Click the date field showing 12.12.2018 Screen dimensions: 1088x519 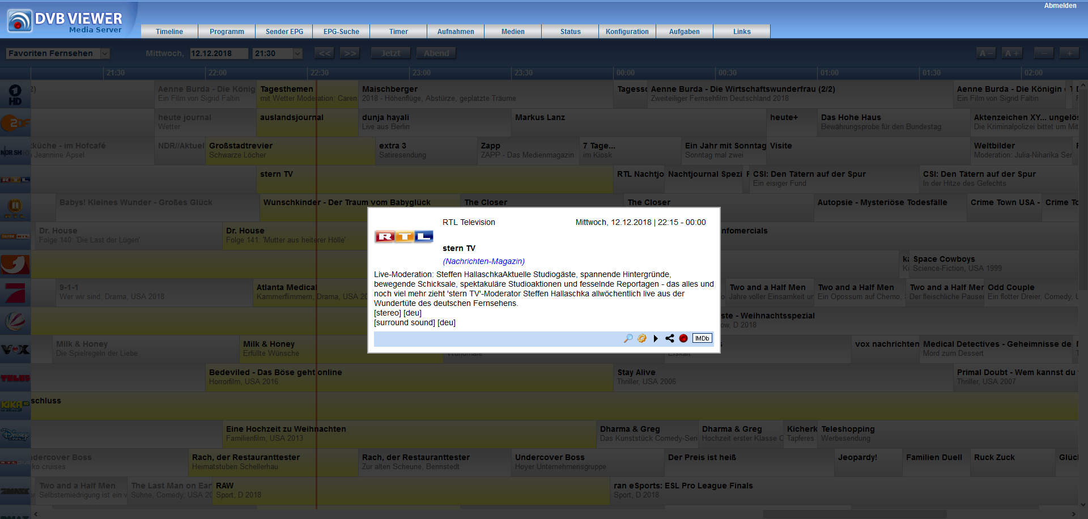coord(219,53)
